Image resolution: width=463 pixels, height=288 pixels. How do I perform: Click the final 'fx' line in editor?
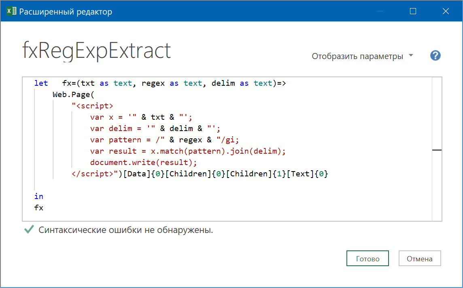tap(39, 208)
